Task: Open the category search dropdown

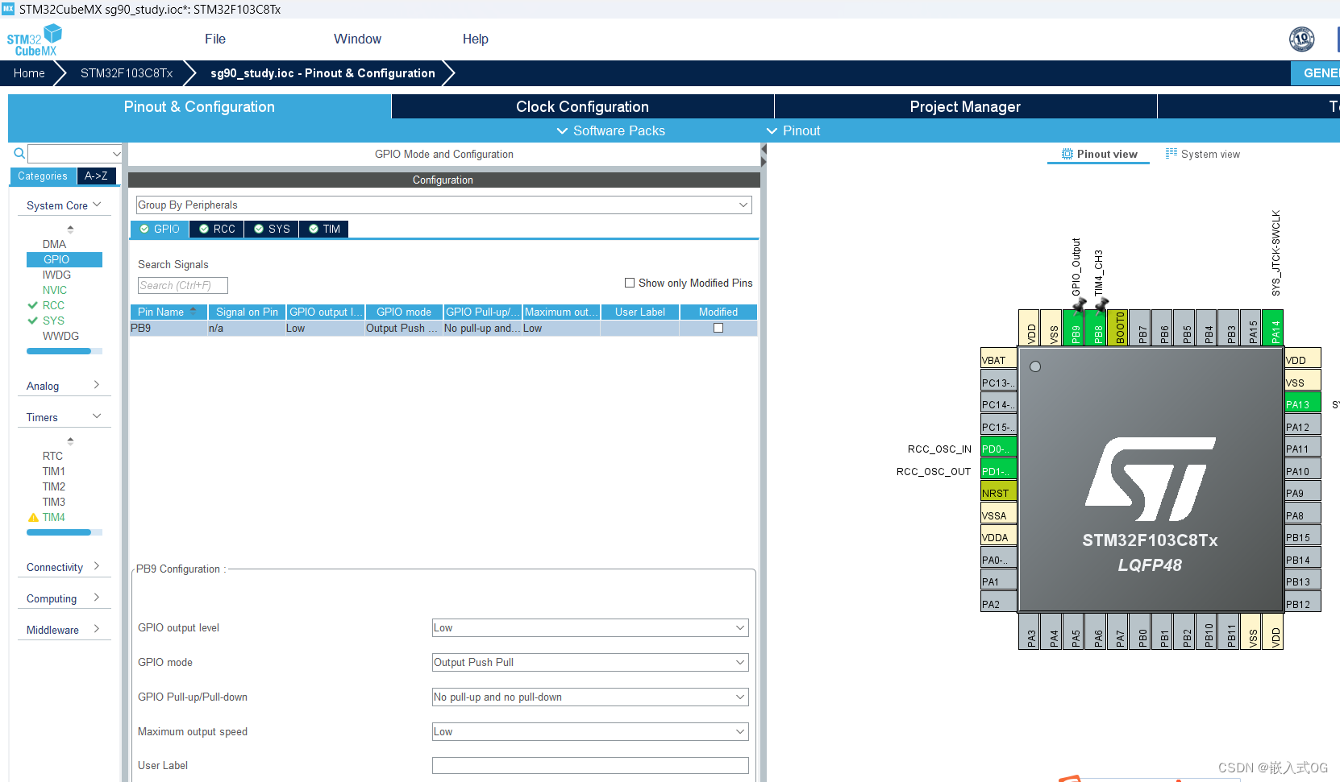Action: click(116, 153)
